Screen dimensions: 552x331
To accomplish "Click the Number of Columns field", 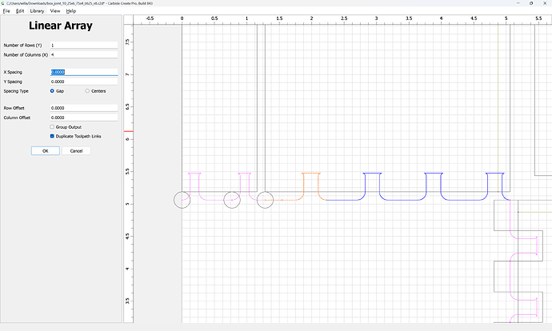I will click(x=84, y=54).
